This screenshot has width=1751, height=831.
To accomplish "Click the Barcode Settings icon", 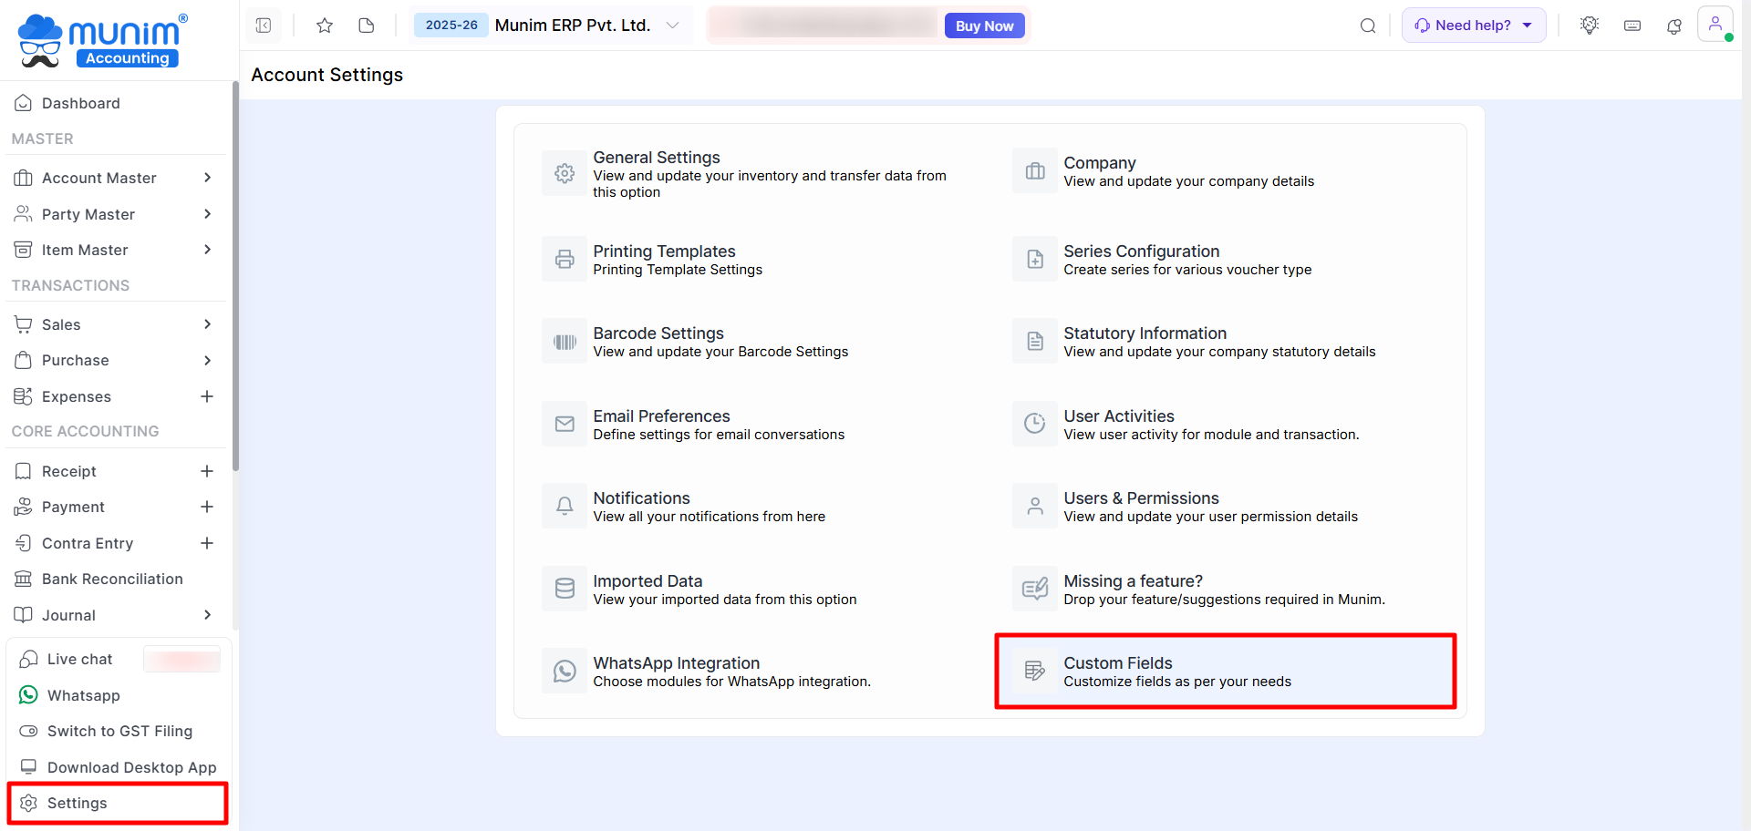I will (565, 342).
